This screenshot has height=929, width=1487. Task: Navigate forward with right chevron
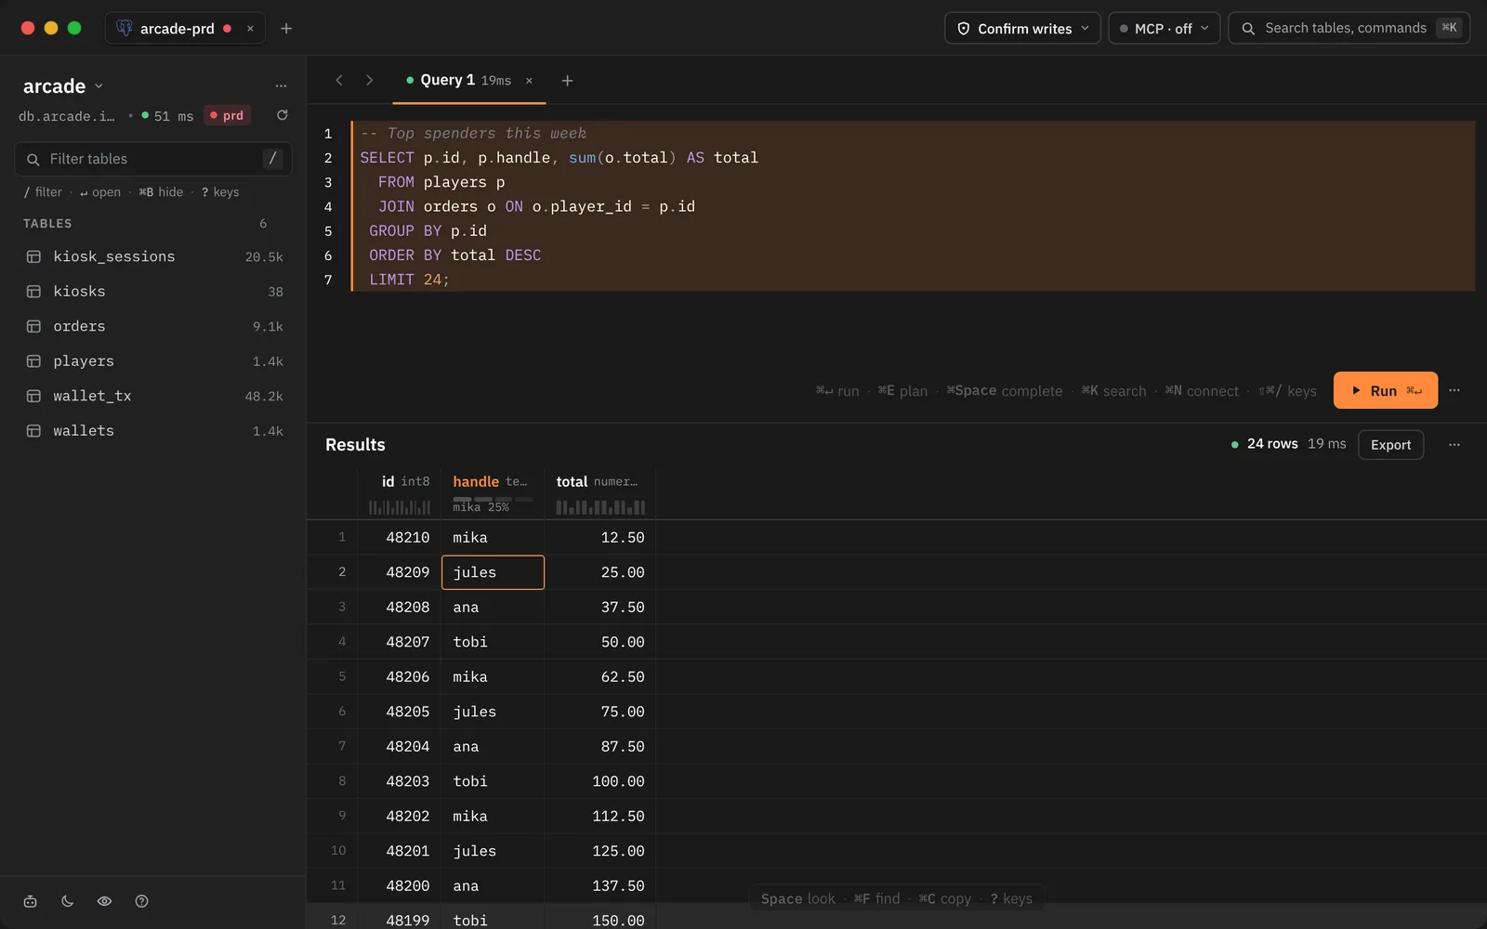click(369, 80)
